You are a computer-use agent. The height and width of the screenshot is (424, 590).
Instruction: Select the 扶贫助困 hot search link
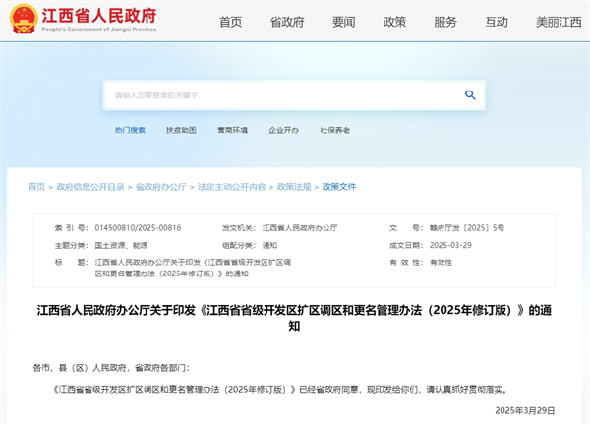181,130
